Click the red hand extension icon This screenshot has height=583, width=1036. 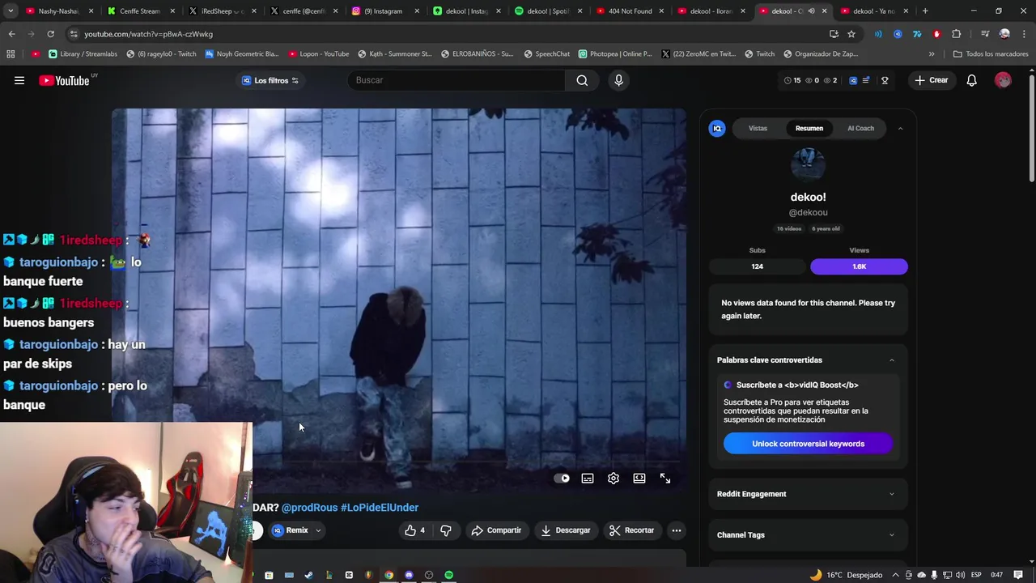[936, 34]
